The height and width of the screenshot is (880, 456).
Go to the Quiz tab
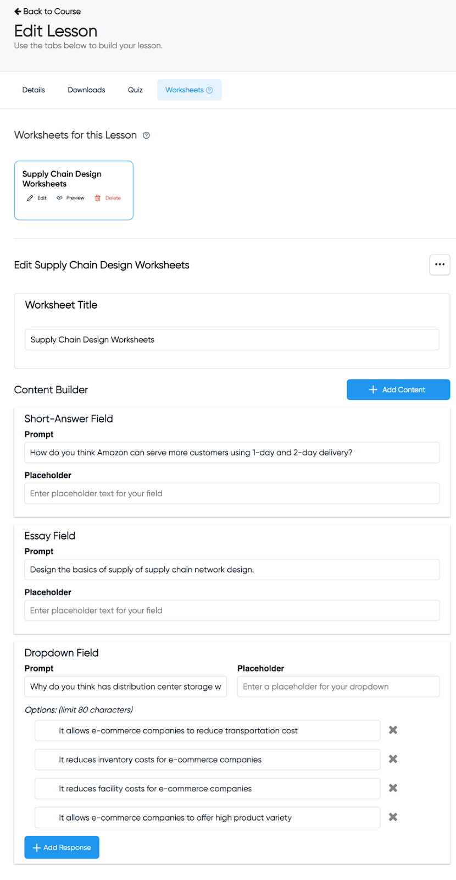pyautogui.click(x=135, y=90)
